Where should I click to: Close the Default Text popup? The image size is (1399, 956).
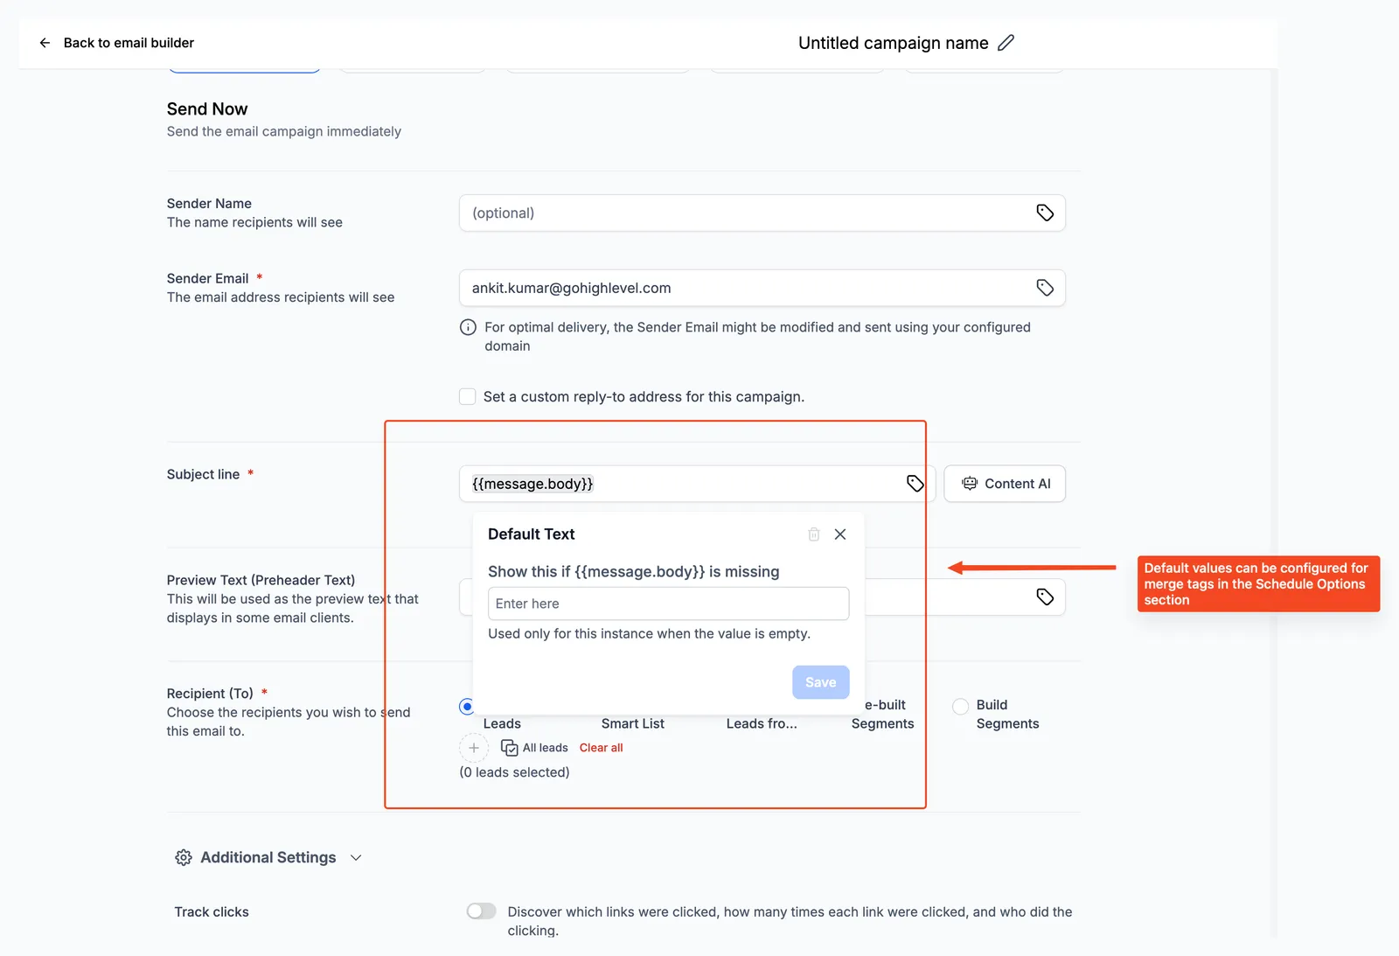pos(840,534)
